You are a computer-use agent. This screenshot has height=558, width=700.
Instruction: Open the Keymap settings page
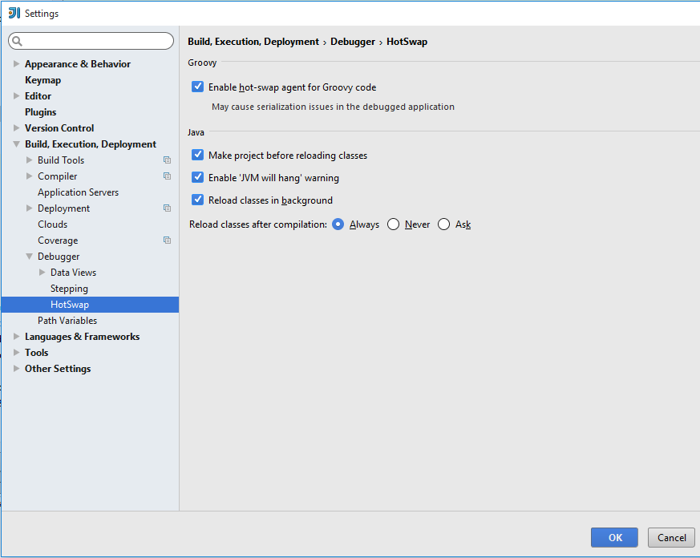[x=42, y=80]
